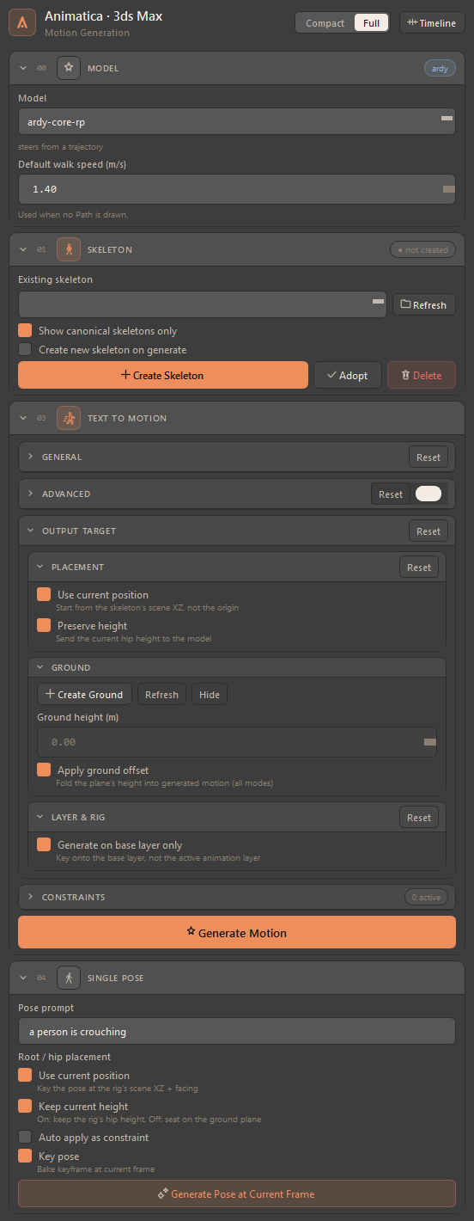This screenshot has width=474, height=1221.
Task: Enable Auto apply as constraint
Action: tap(25, 1138)
